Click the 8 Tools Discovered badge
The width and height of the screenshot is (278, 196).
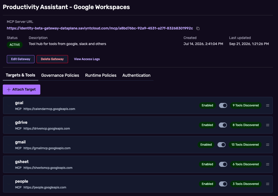246,125
